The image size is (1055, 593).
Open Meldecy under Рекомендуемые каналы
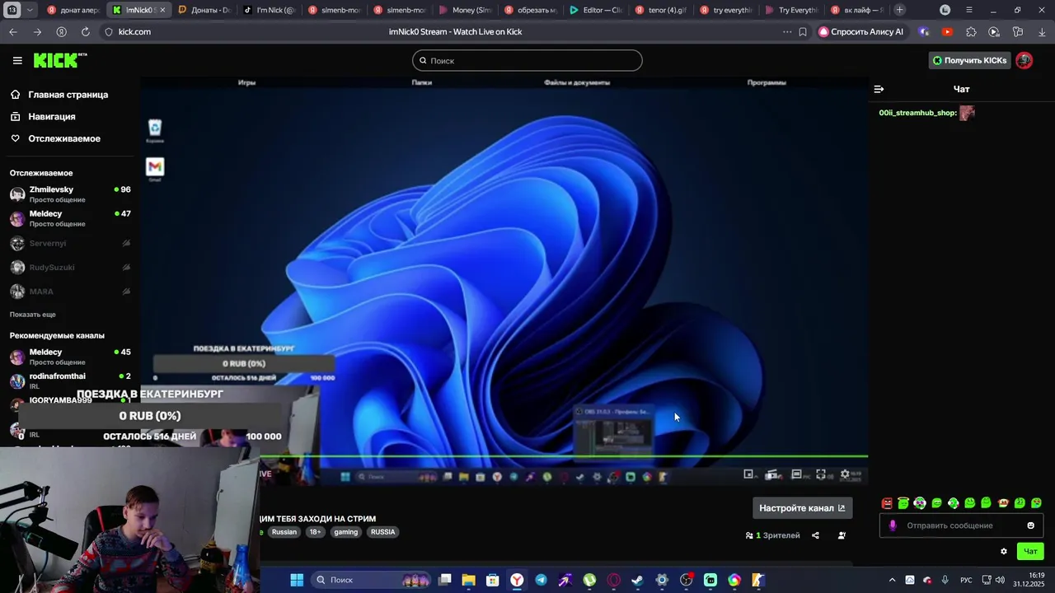70,357
